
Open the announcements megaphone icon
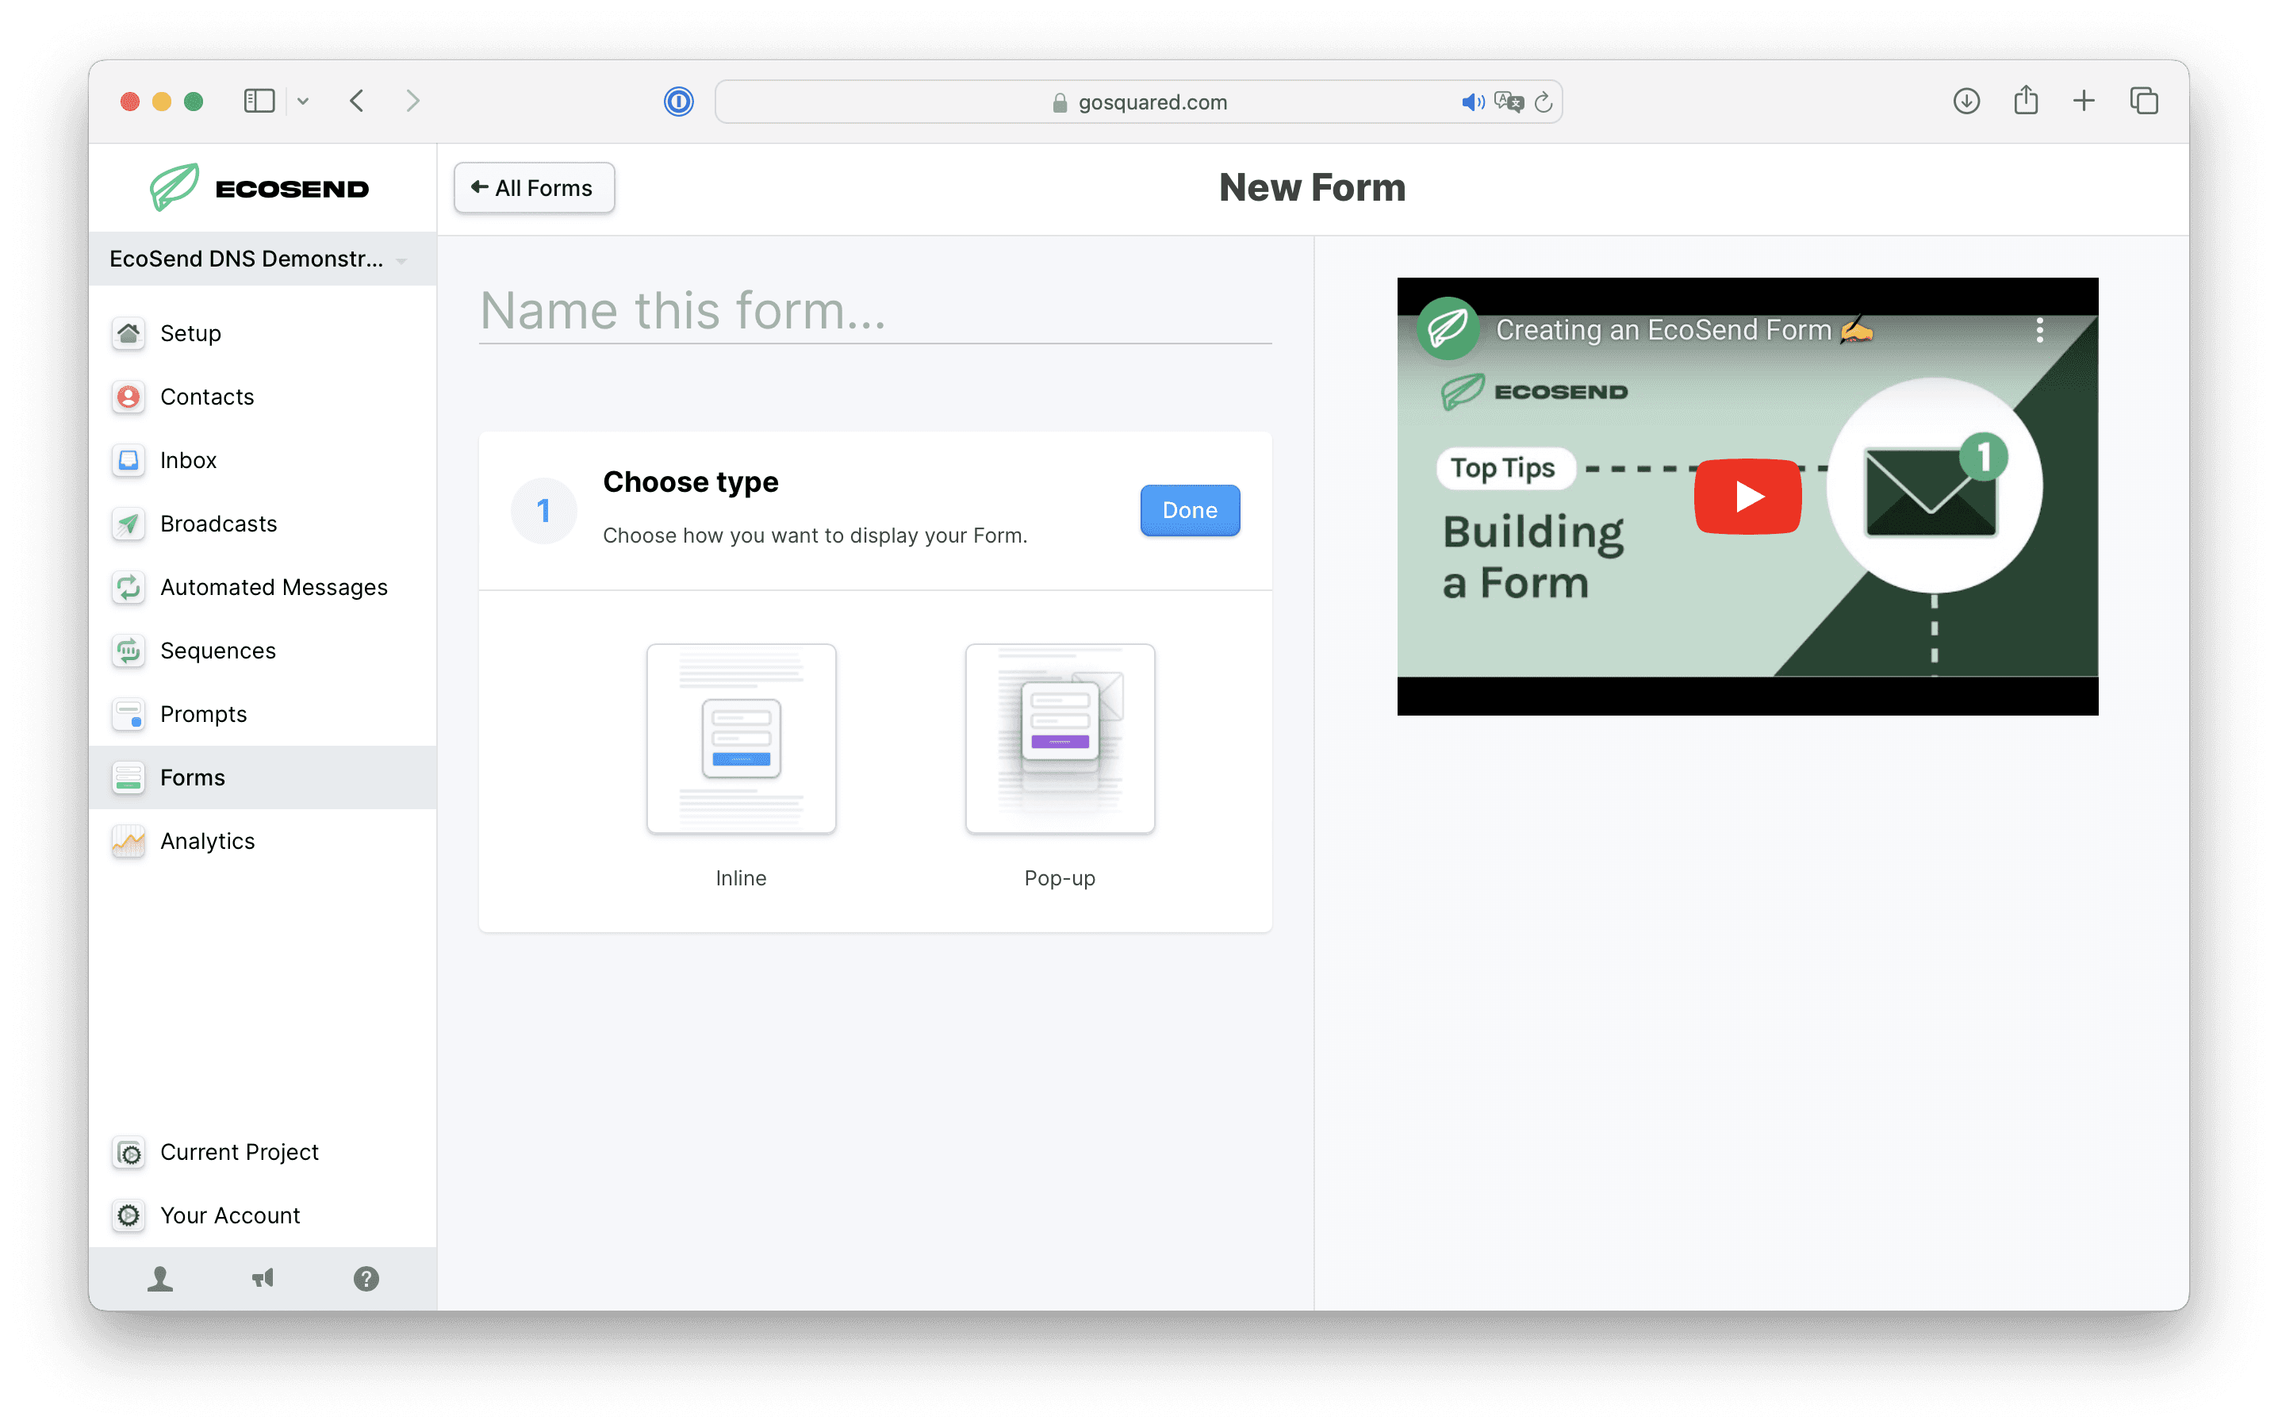pos(263,1279)
